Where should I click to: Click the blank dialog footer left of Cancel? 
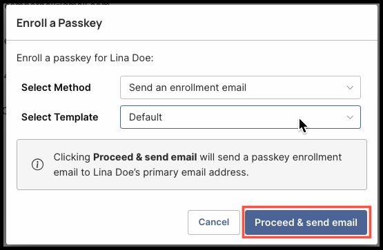(x=98, y=222)
